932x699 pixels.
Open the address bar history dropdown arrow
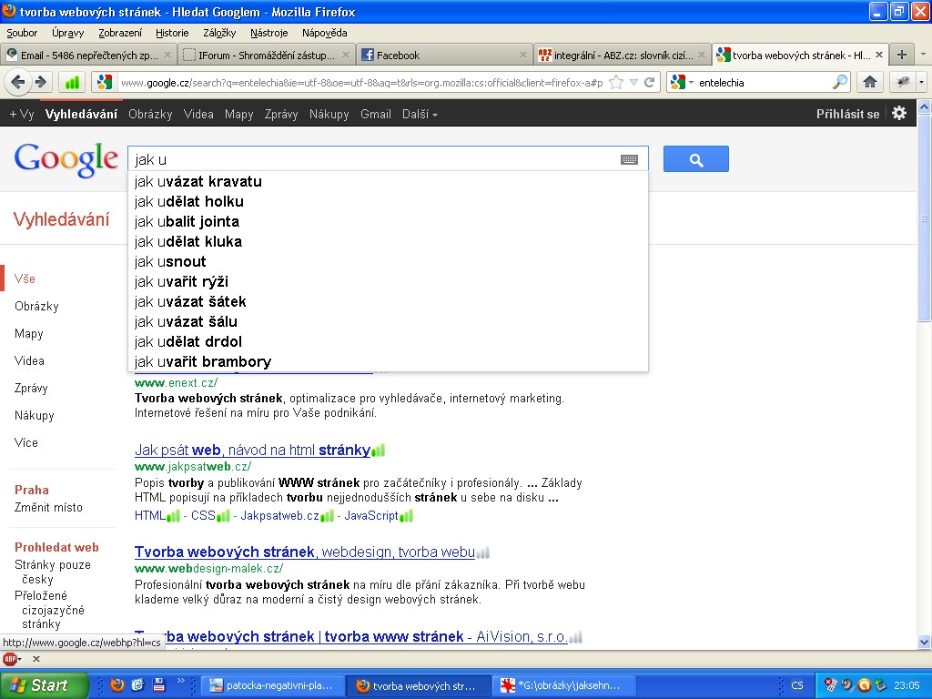[x=633, y=83]
